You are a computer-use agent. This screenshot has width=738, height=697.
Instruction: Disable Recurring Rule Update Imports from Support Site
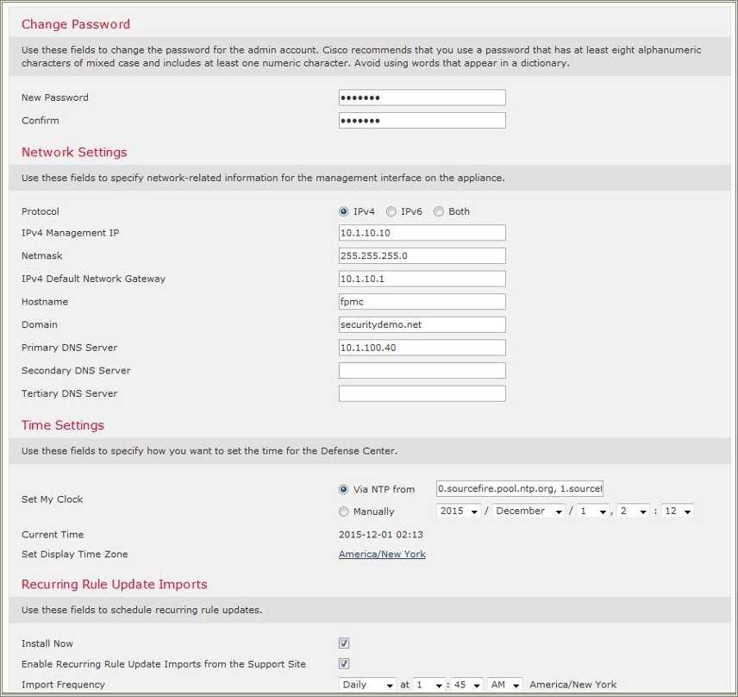tap(343, 663)
